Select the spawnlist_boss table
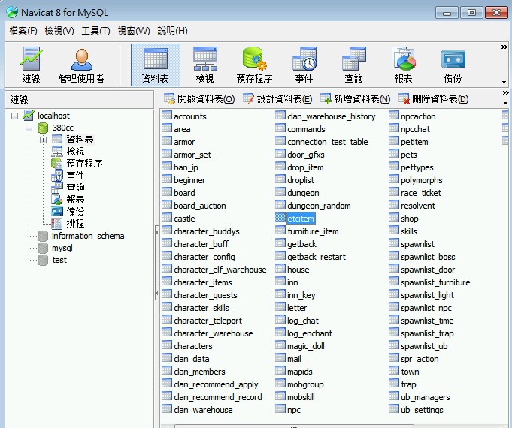The image size is (512, 428). (x=428, y=257)
